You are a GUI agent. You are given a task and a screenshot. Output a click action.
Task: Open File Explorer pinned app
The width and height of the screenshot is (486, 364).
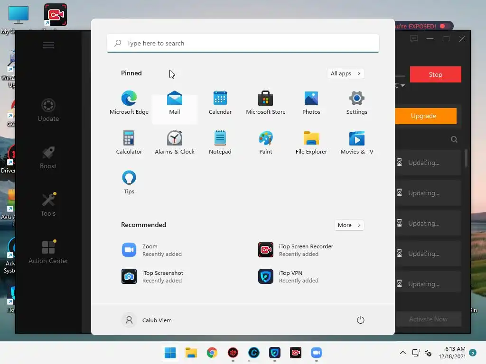pyautogui.click(x=311, y=143)
